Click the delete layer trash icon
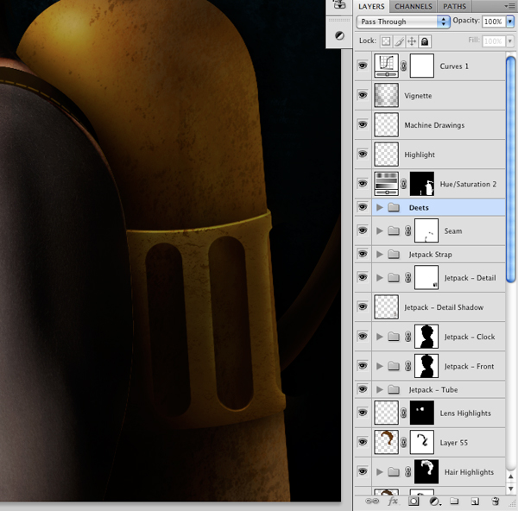This screenshot has height=511, width=518. tap(496, 502)
